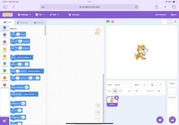Screen dimensions: 179x125
Task: Click the reset zoom equals button
Action: pos(98,119)
